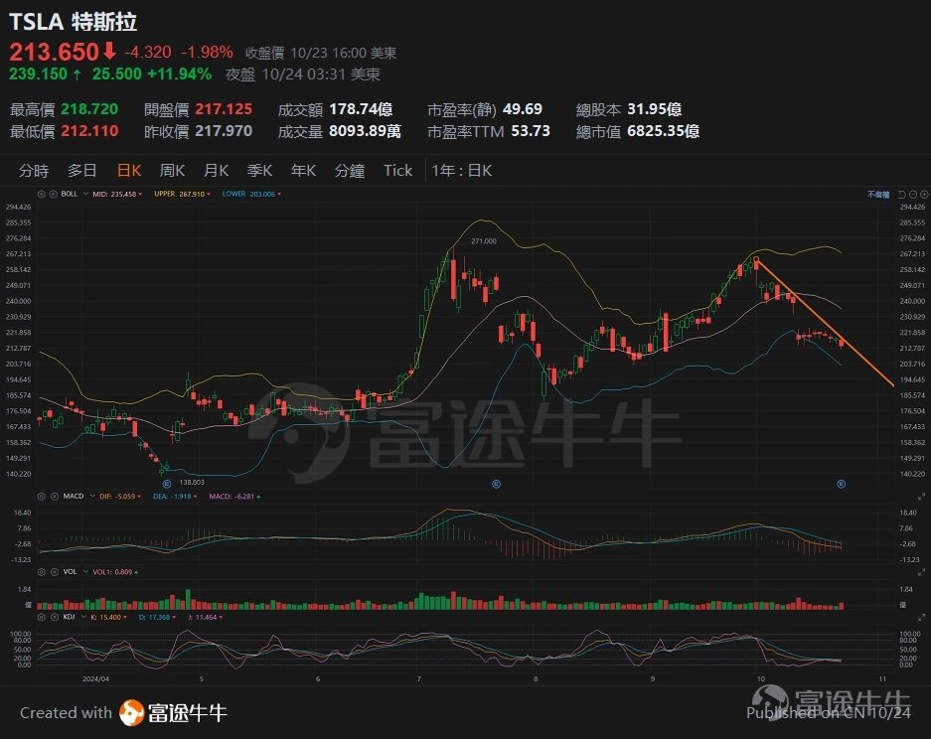Click the 市盈率TTM value 53.73
931x739 pixels.
pyautogui.click(x=531, y=131)
